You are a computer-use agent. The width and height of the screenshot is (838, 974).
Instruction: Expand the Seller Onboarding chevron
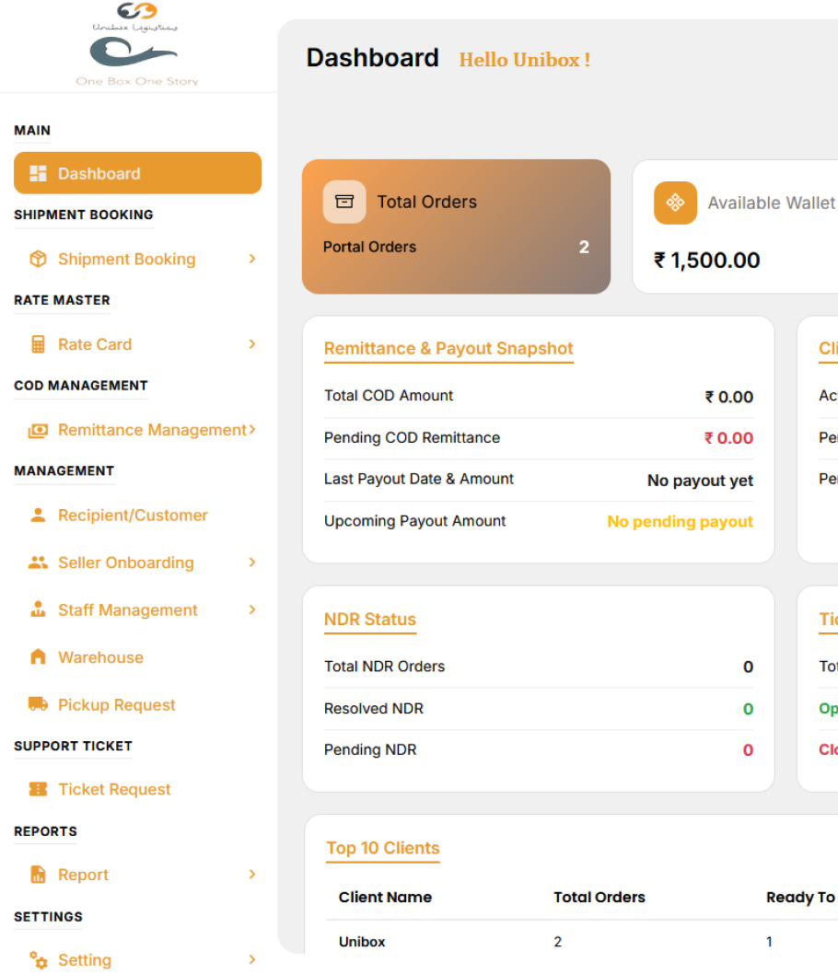pos(251,562)
